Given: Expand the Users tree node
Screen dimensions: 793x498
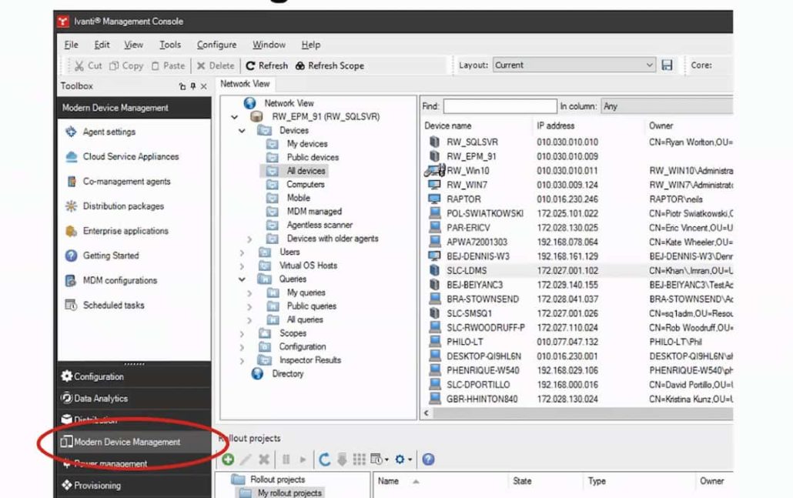Looking at the screenshot, I should (x=242, y=252).
